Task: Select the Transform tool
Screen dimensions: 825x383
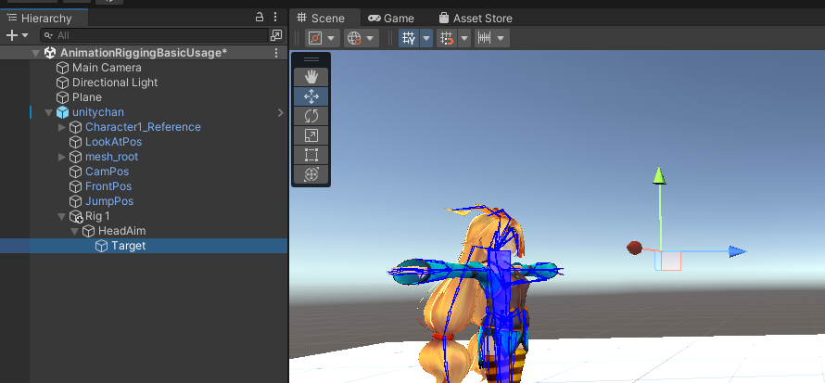Action: 311,174
